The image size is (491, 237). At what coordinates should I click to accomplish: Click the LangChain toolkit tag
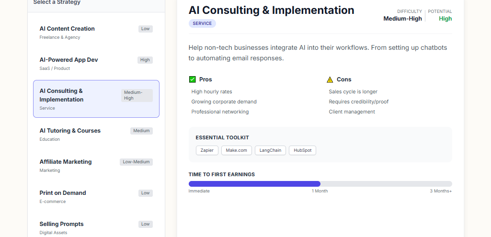[x=270, y=150]
